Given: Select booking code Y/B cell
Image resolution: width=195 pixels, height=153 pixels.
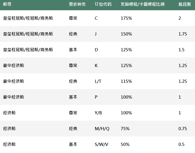Looking at the screenshot, I should [98, 113].
